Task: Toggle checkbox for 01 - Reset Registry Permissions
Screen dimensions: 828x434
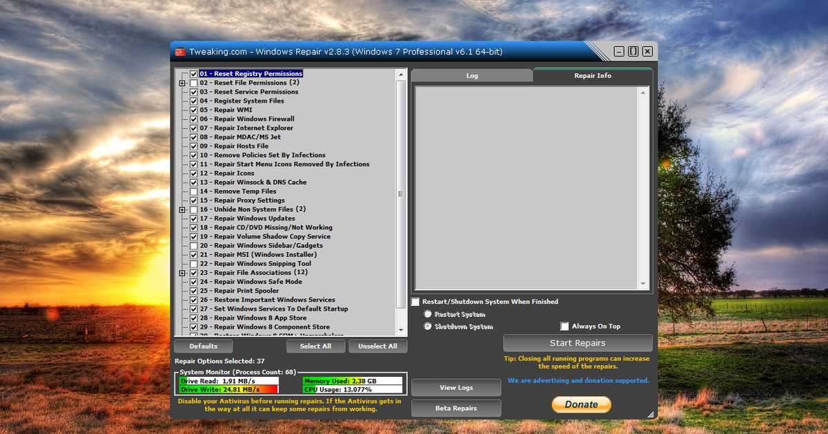Action: point(194,74)
